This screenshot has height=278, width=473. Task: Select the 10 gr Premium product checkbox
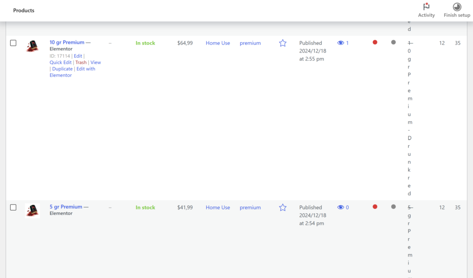pyautogui.click(x=13, y=43)
